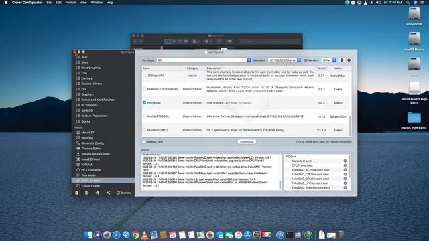Click the Donate button

click(123, 193)
